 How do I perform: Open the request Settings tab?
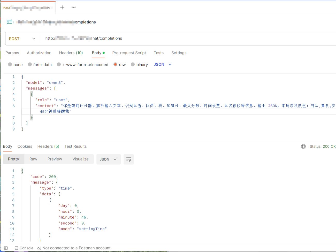pos(179,53)
